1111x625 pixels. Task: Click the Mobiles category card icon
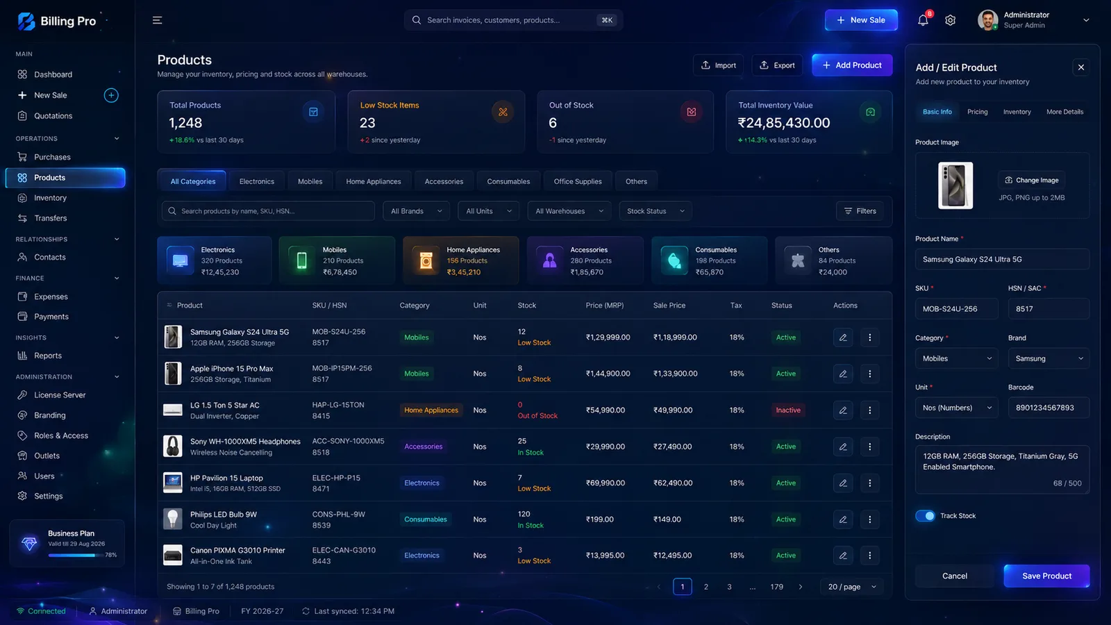(x=302, y=260)
